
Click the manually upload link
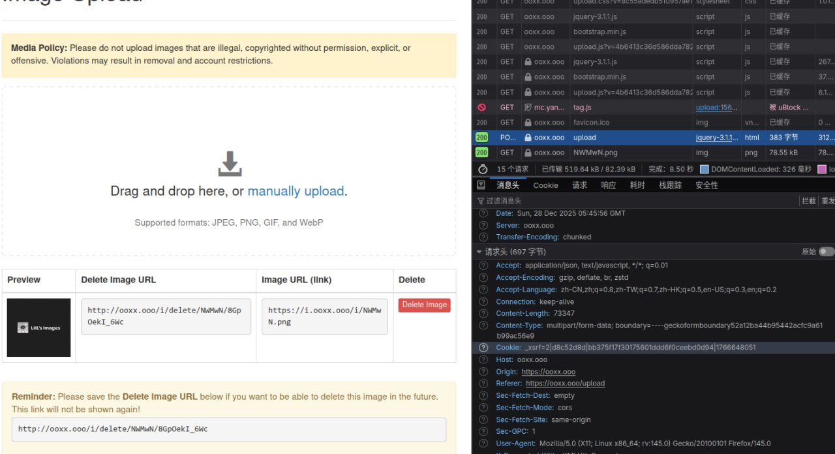tap(296, 191)
